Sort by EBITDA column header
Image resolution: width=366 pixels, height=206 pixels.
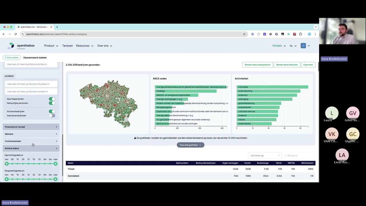[291, 163]
